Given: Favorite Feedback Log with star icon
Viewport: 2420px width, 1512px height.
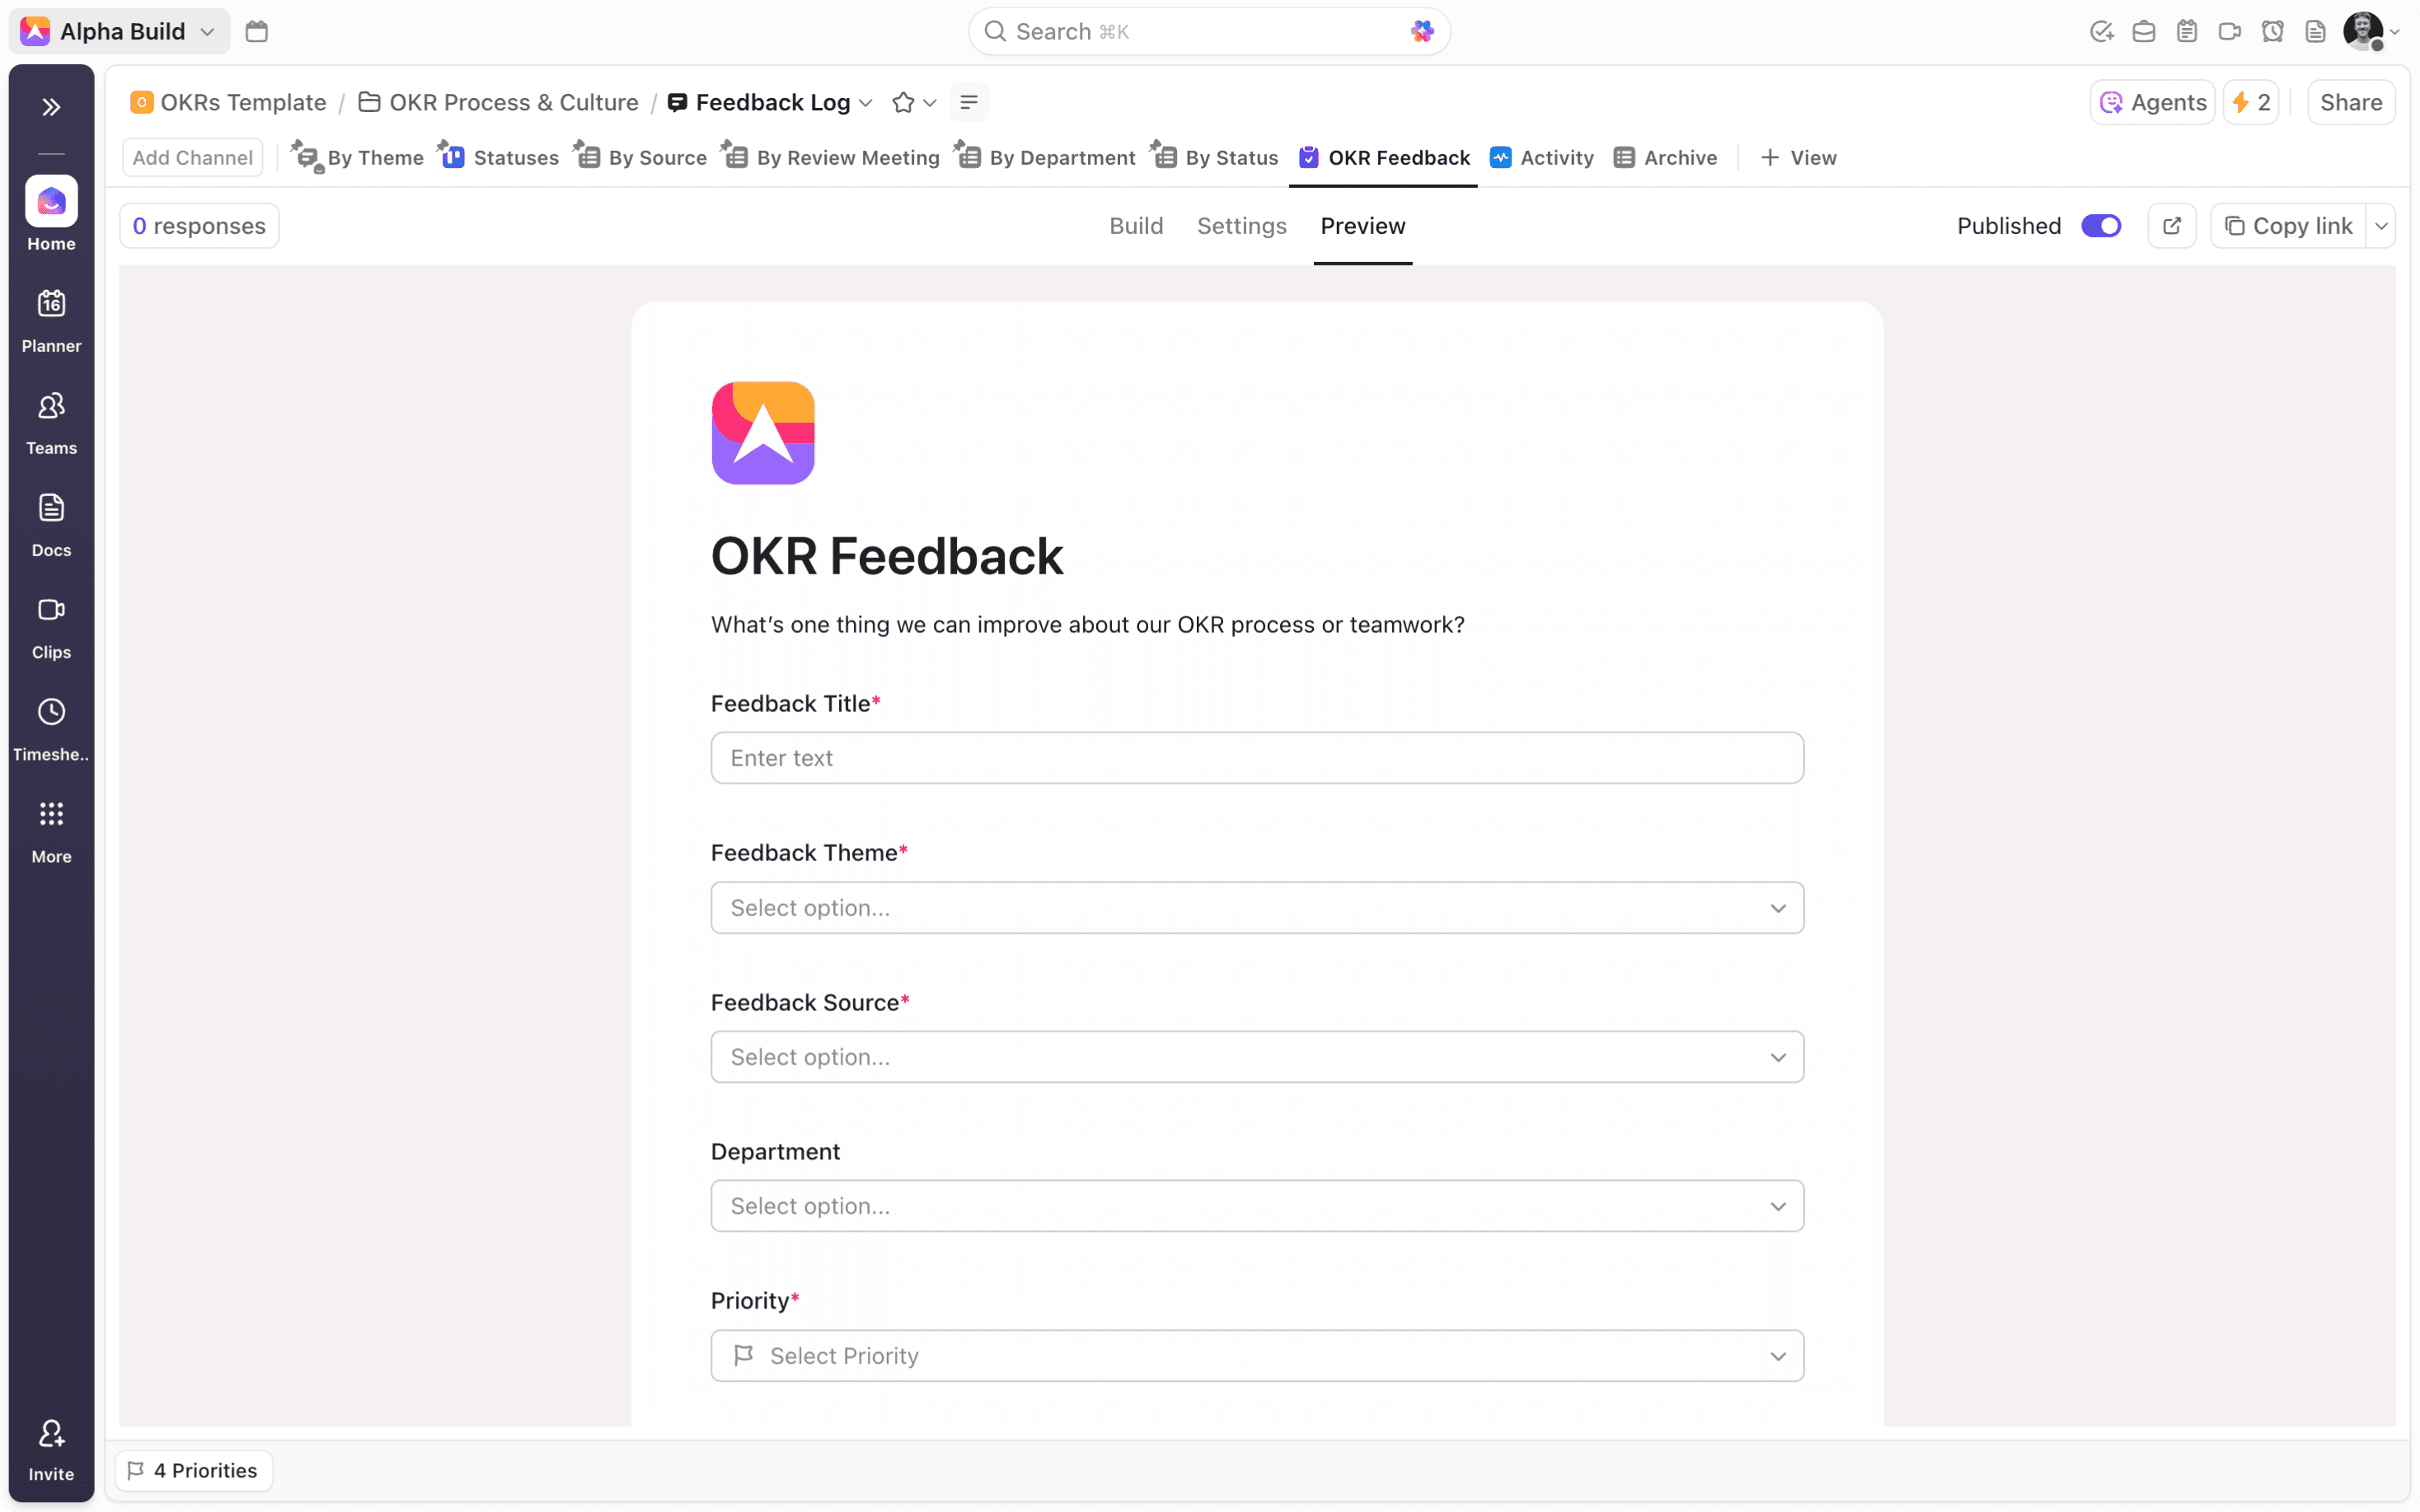Looking at the screenshot, I should (x=903, y=102).
